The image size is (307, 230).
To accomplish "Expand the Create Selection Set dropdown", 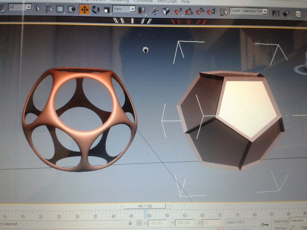I will point(265,12).
